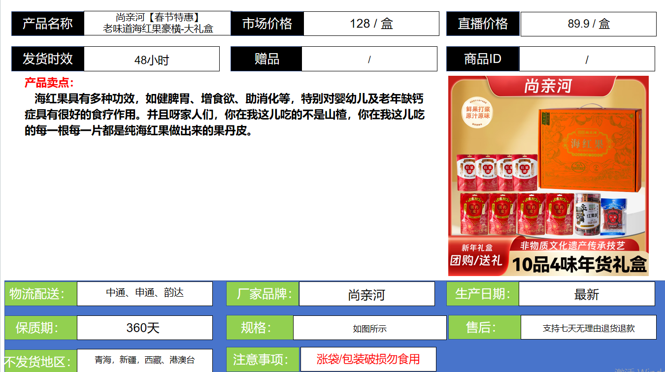Select the product name cell 尚亲河【春节特惠】

point(158,23)
